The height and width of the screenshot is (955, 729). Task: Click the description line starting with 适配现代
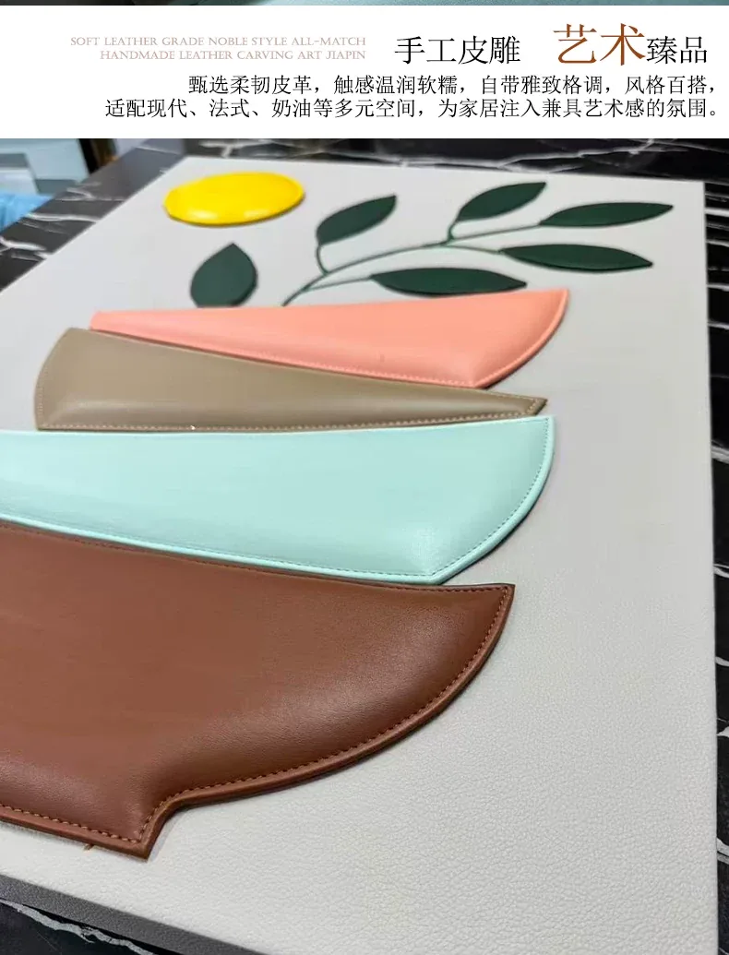click(x=412, y=108)
